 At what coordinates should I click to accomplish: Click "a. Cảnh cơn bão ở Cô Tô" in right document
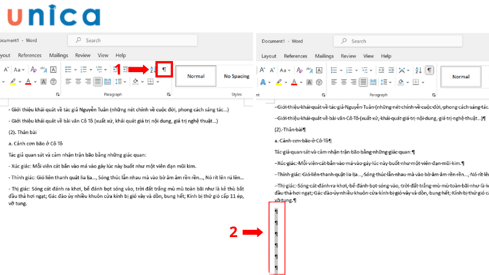point(303,141)
